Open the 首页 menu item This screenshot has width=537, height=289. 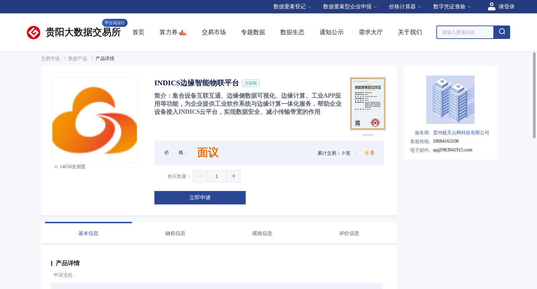(138, 32)
